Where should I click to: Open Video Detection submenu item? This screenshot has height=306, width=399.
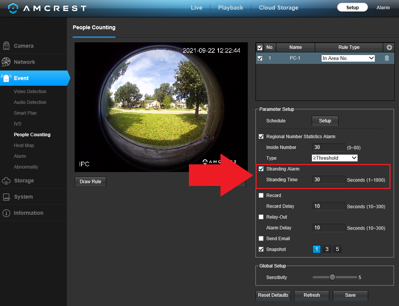click(30, 91)
